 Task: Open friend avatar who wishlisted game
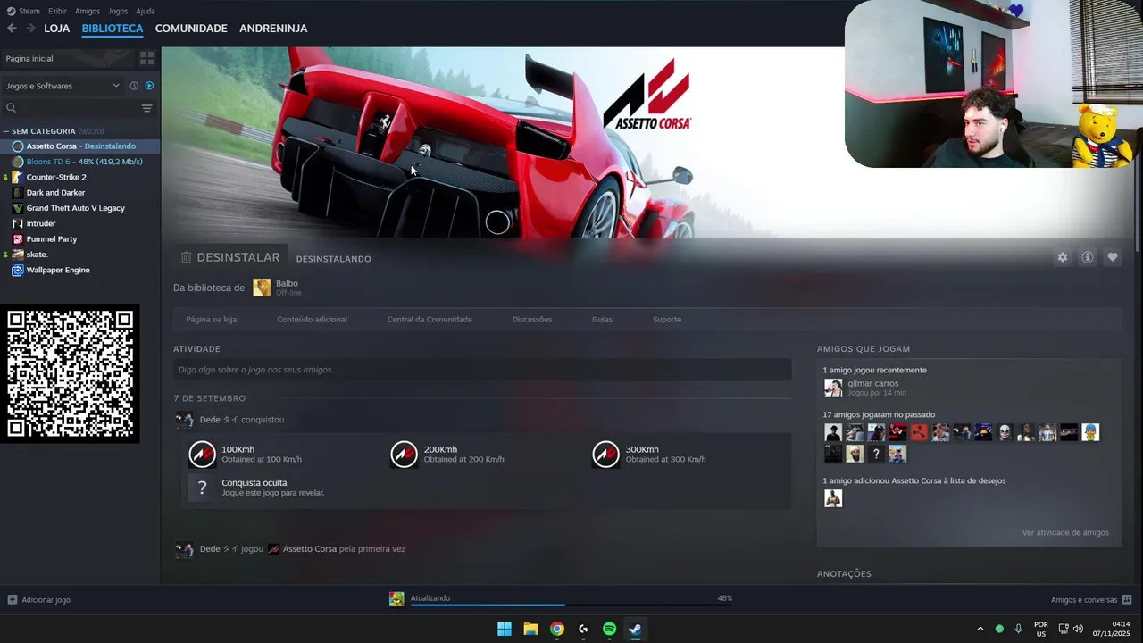833,498
